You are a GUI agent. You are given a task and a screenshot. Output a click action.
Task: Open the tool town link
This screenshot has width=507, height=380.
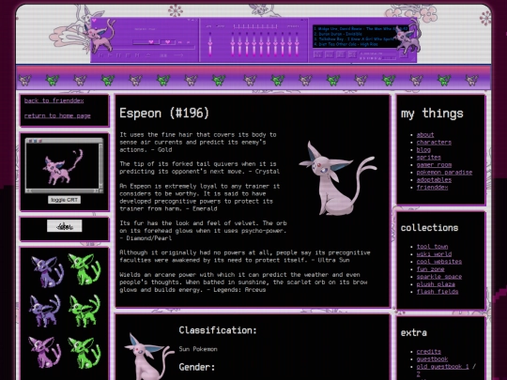pos(432,247)
